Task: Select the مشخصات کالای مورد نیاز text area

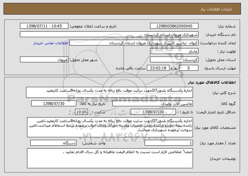Action: click(x=110, y=127)
